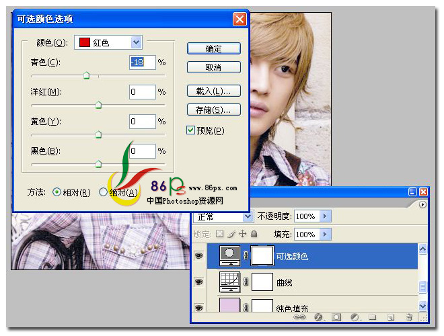Viewport: 444px width, 336px height.
Task: Click the 不透明度 100% field
Action: pyautogui.click(x=307, y=216)
